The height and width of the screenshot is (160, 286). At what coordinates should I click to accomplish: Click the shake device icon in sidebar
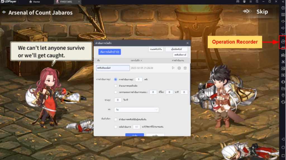[x=283, y=82]
